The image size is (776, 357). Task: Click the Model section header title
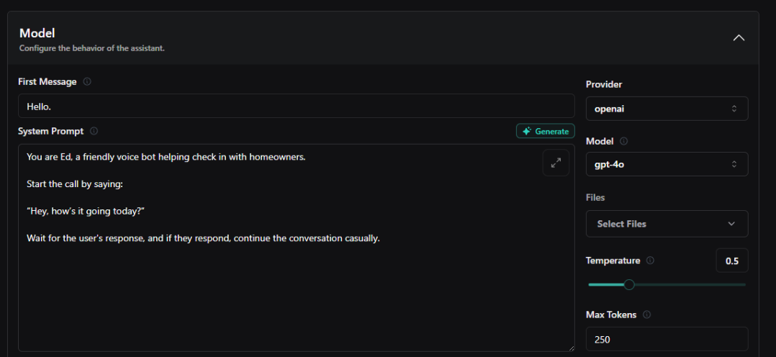(37, 33)
